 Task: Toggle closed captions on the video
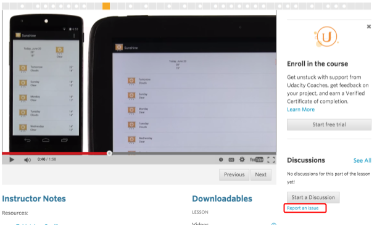coord(231,160)
